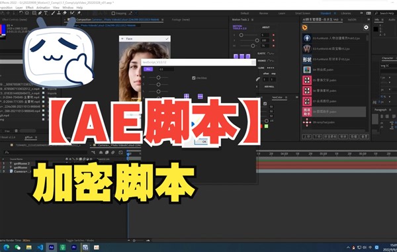Click the orange script manager logo
Image resolution: width=397 pixels, height=252 pixels.
[305, 27]
